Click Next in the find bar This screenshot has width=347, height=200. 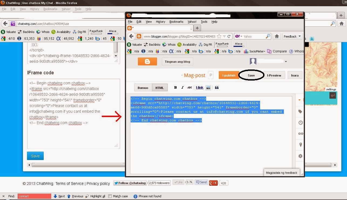(59, 196)
